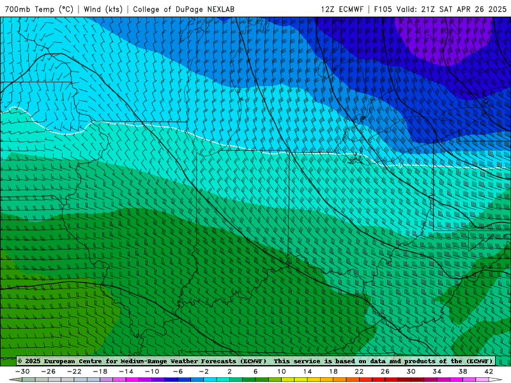511x383 pixels.
Task: Click the cyan swatch below '−2' in color bar
Action: click(x=210, y=380)
